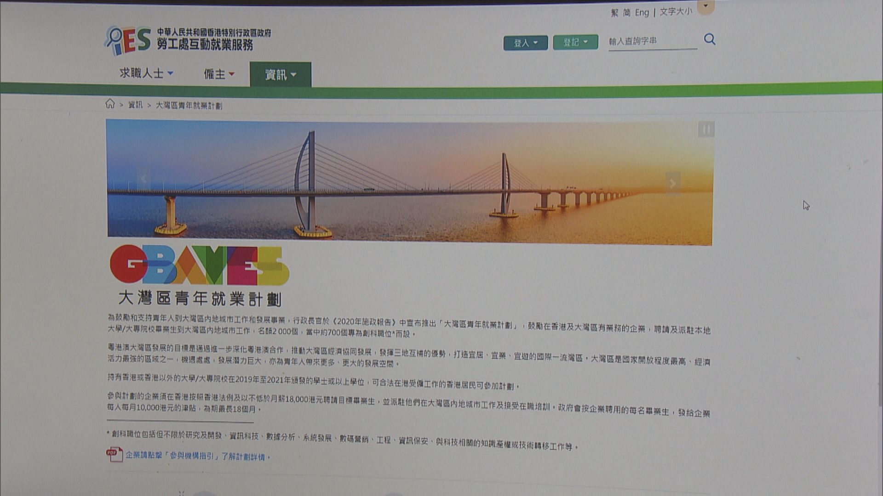This screenshot has width=883, height=496.
Task: Expand the 文字大小 text size dropdown
Action: (x=675, y=12)
